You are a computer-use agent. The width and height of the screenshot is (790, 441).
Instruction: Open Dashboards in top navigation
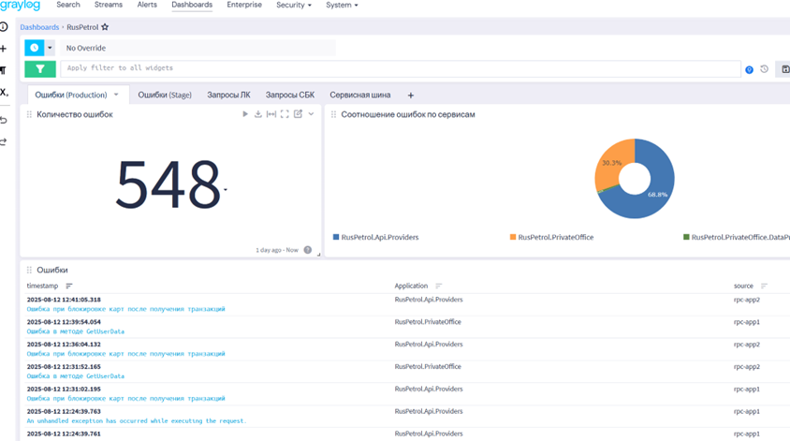[192, 5]
